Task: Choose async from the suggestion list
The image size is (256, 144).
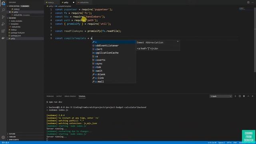Action: click(x=114, y=64)
